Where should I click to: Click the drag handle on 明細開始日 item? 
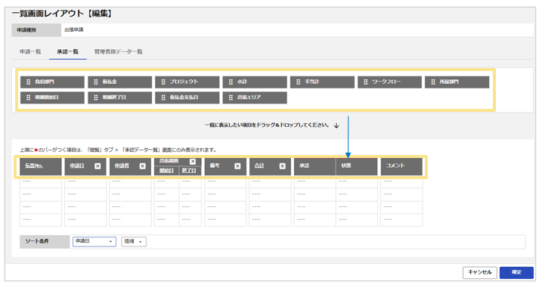[x=28, y=98]
